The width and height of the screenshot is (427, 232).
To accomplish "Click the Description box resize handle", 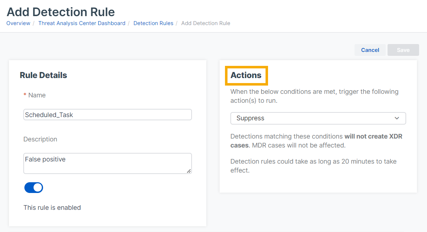I will coord(189,171).
